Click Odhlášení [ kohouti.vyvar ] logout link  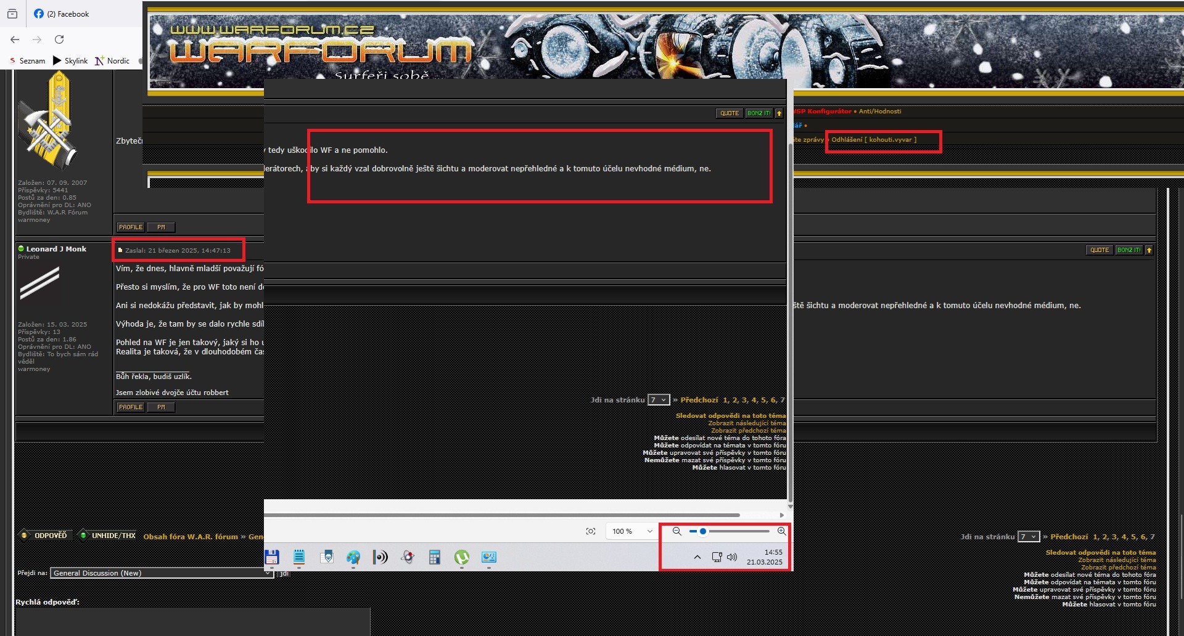[874, 140]
